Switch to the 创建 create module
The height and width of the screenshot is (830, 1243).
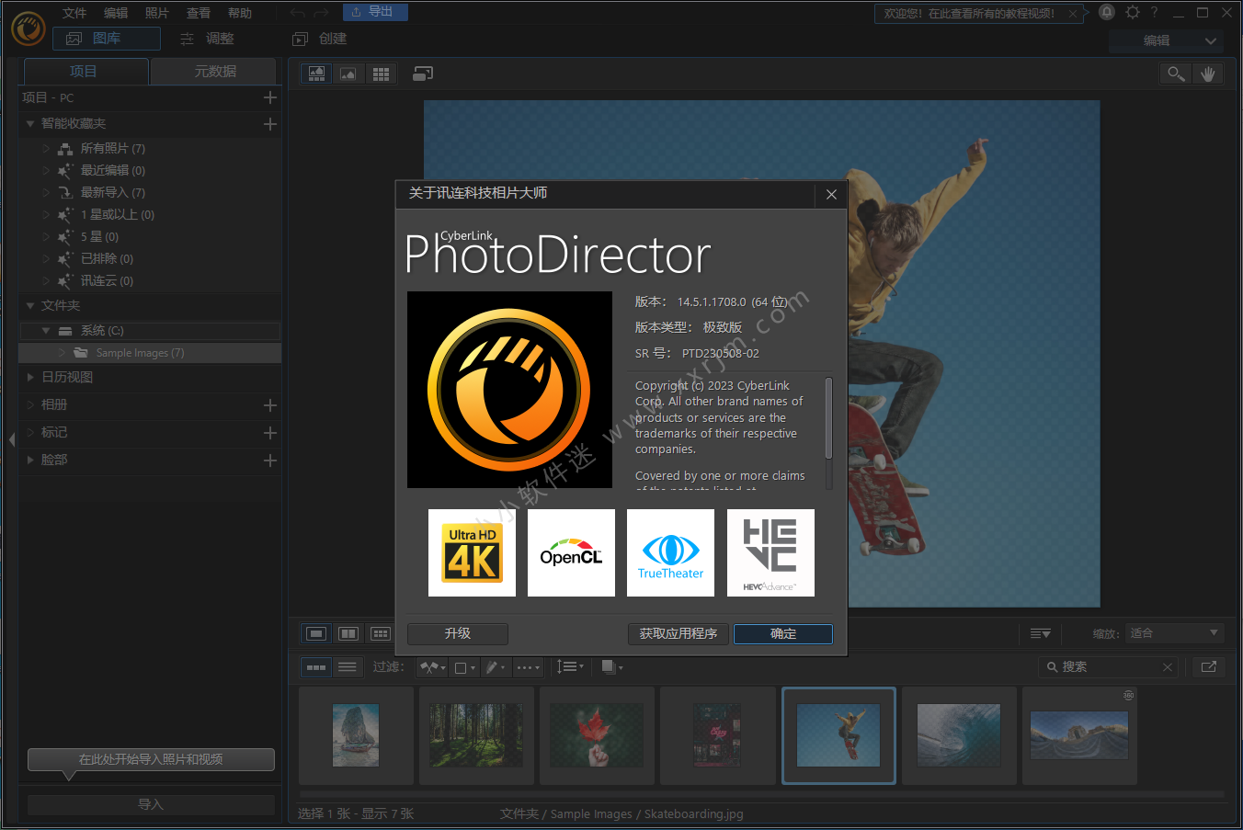pyautogui.click(x=320, y=39)
